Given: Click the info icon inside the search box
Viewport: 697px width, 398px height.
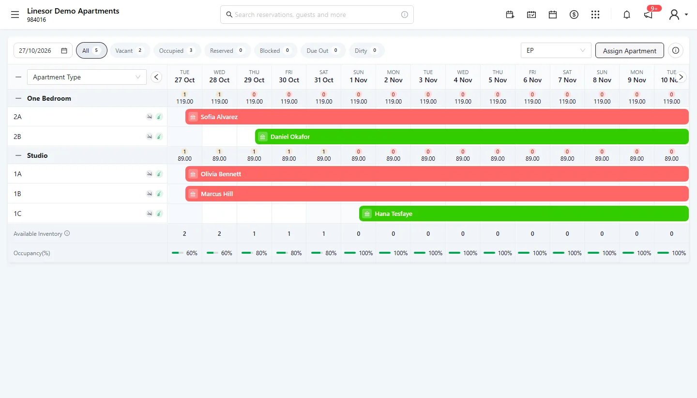Looking at the screenshot, I should click(405, 15).
